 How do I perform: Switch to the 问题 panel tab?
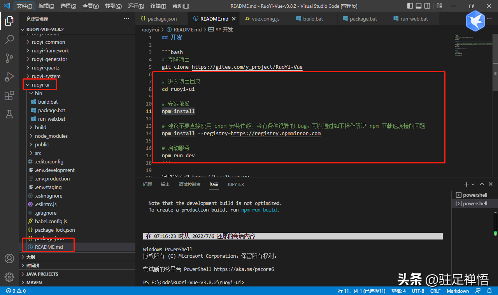coord(147,184)
